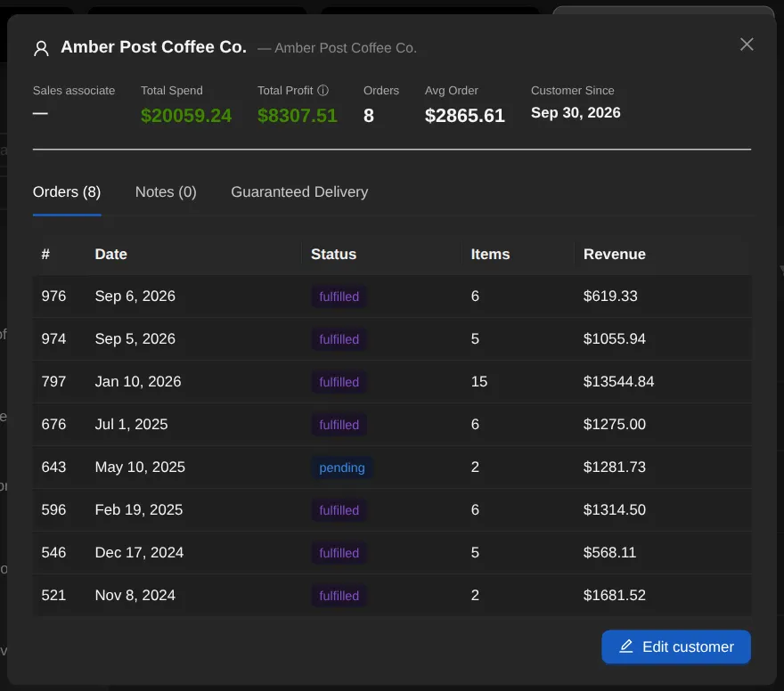
Task: Click revenue value $568.11
Action: (x=609, y=553)
